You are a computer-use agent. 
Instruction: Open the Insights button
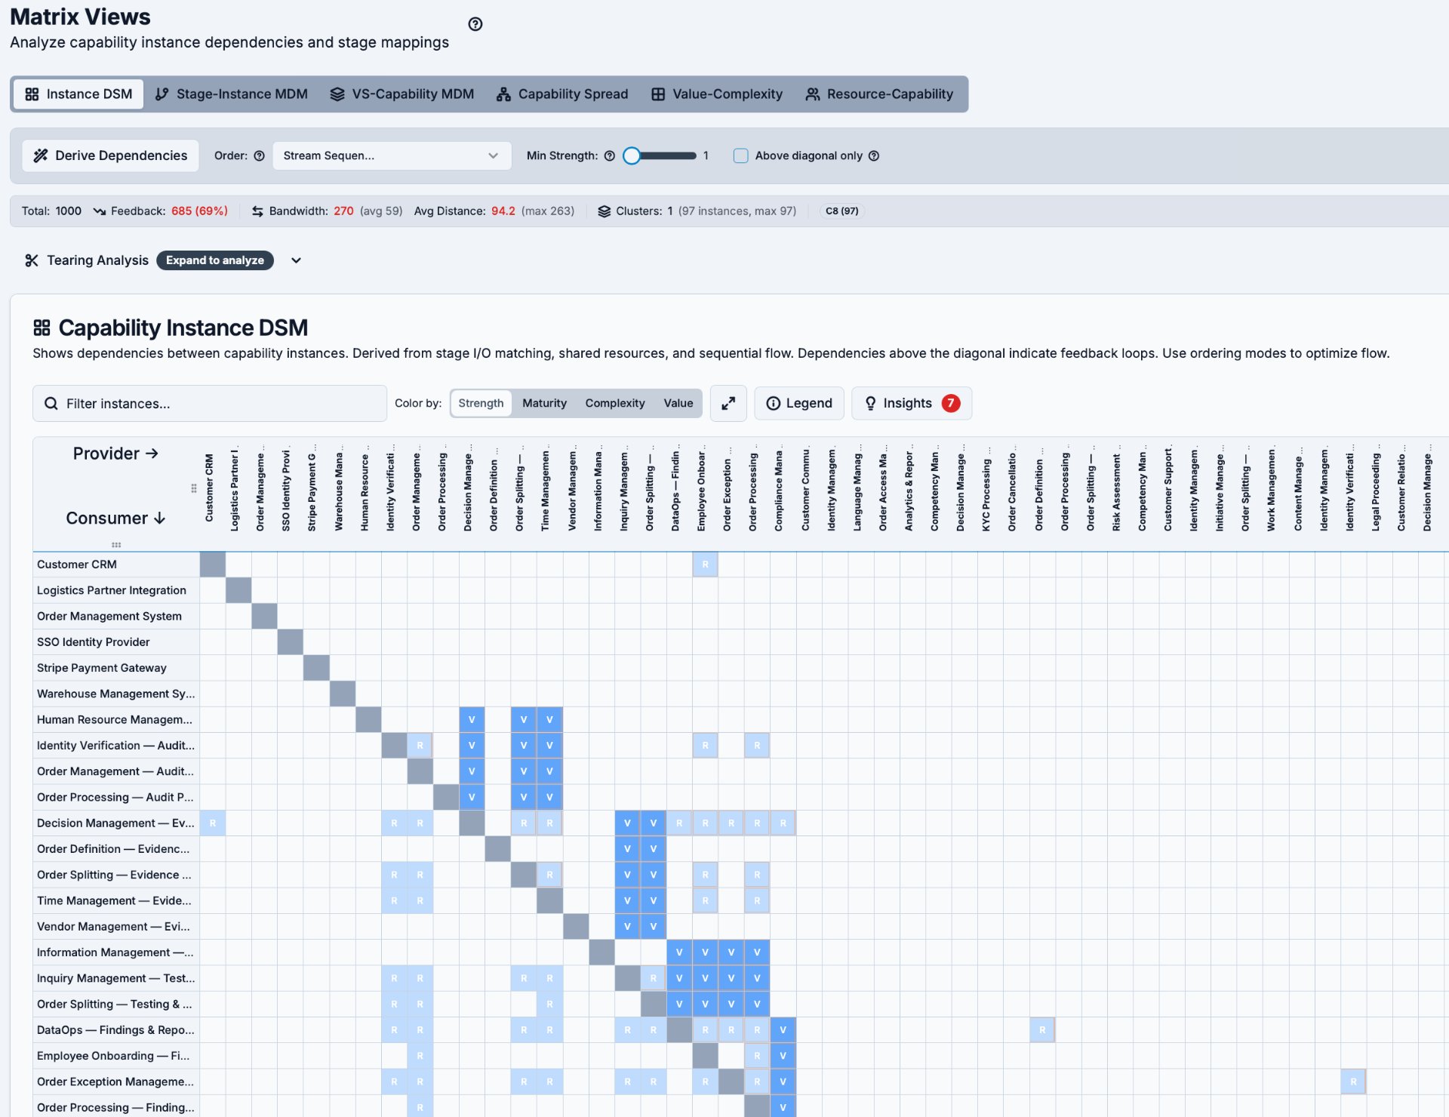pos(912,403)
